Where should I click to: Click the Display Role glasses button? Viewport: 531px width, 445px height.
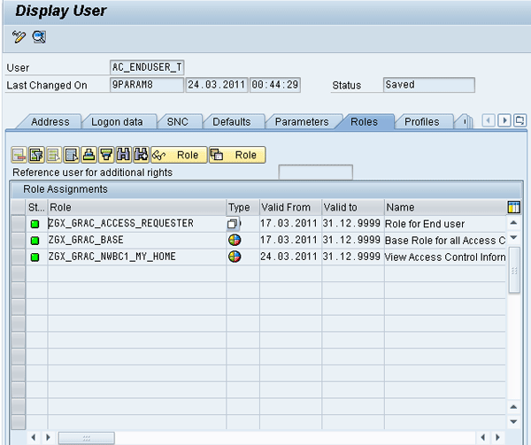178,155
